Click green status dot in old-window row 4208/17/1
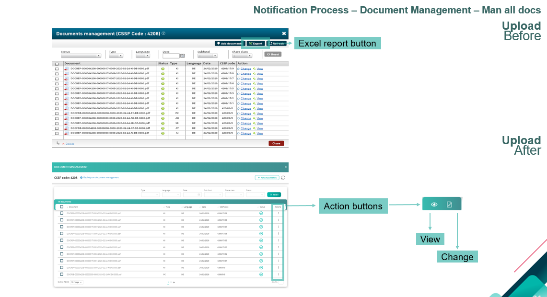This screenshot has height=297, width=547. click(163, 103)
